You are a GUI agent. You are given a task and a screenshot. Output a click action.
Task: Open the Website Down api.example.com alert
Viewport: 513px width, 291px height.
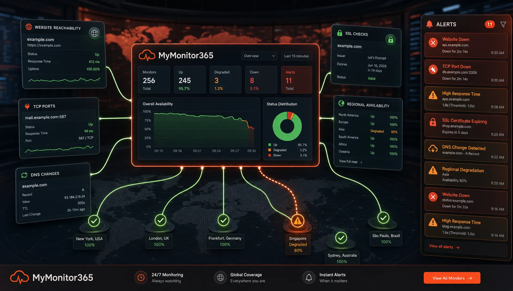(466, 45)
